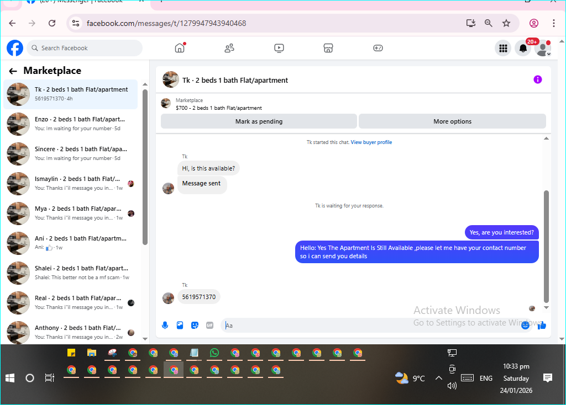Click Tk's chat header avatar
Viewport: 566px width, 405px height.
click(x=170, y=79)
